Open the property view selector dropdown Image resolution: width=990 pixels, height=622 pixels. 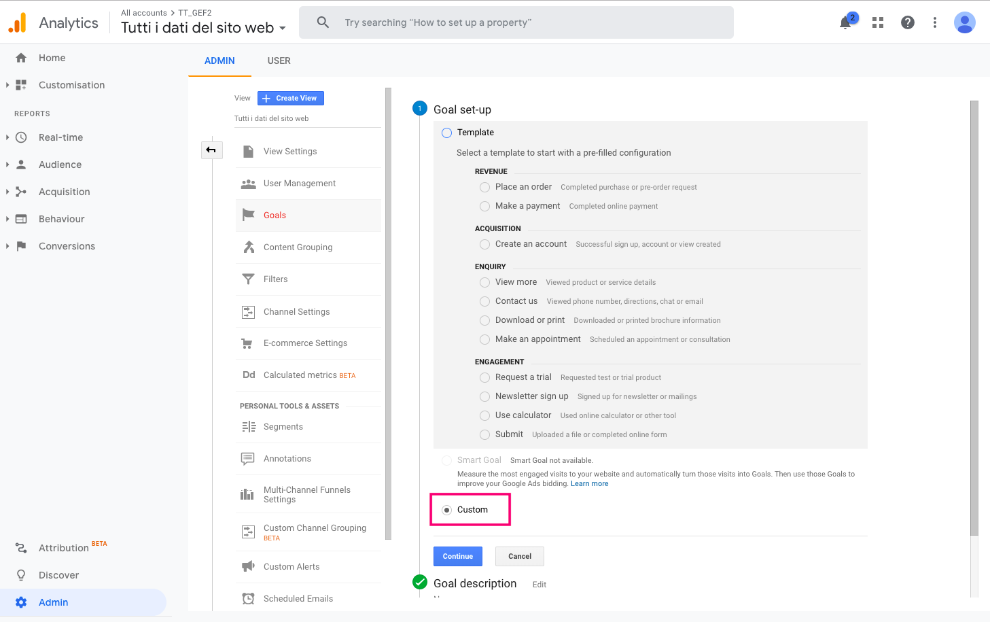(204, 27)
